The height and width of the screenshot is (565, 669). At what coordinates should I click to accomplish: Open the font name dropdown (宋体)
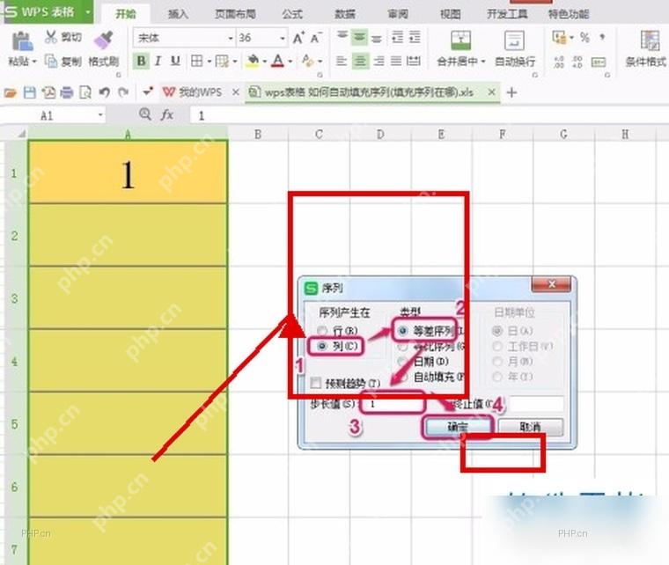[231, 39]
